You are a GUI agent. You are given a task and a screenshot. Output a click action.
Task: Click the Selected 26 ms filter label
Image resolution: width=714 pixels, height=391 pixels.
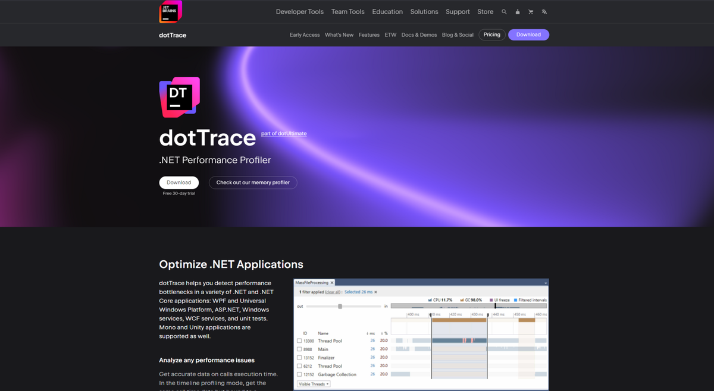pos(358,292)
